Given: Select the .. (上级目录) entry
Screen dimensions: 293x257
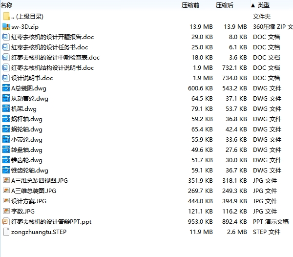Looking at the screenshot, I should pyautogui.click(x=27, y=17).
